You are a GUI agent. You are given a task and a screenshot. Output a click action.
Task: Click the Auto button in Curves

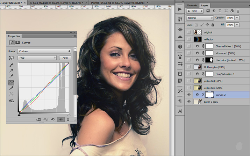click(65, 58)
